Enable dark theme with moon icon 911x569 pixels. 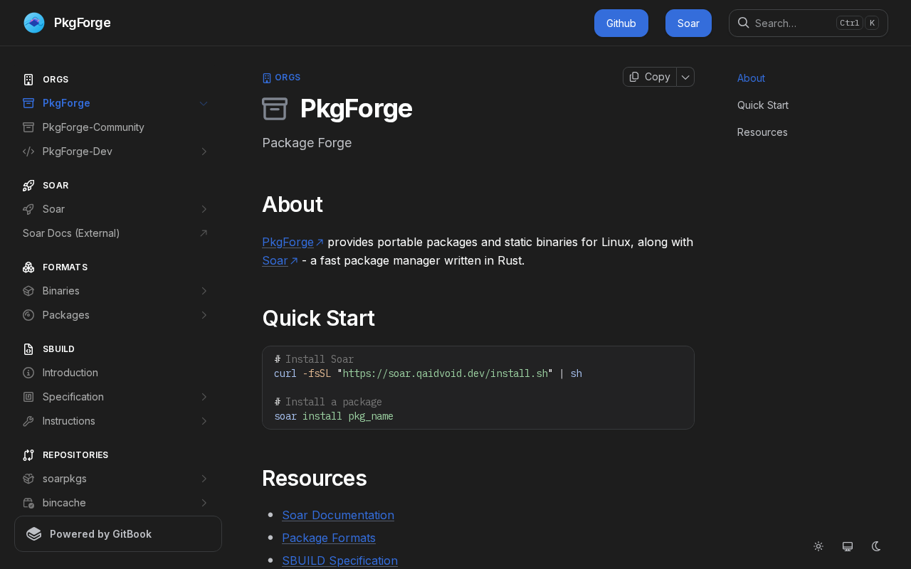pos(876,546)
